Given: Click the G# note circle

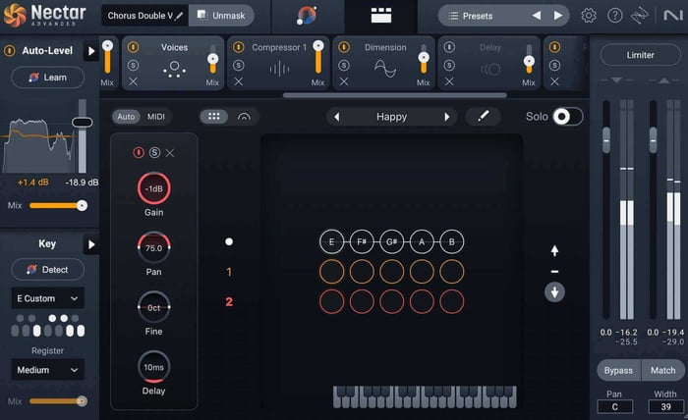Looking at the screenshot, I should [x=391, y=241].
